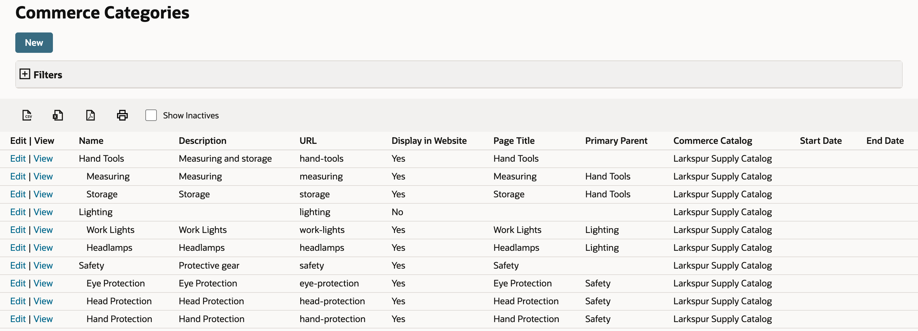This screenshot has width=918, height=331.
Task: View the Hand Protection category
Action: tap(43, 319)
